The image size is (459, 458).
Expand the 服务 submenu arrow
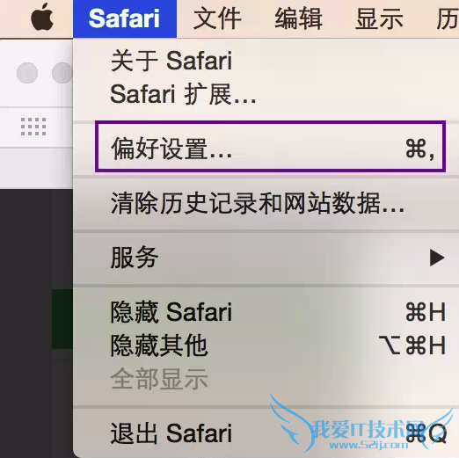(x=437, y=258)
